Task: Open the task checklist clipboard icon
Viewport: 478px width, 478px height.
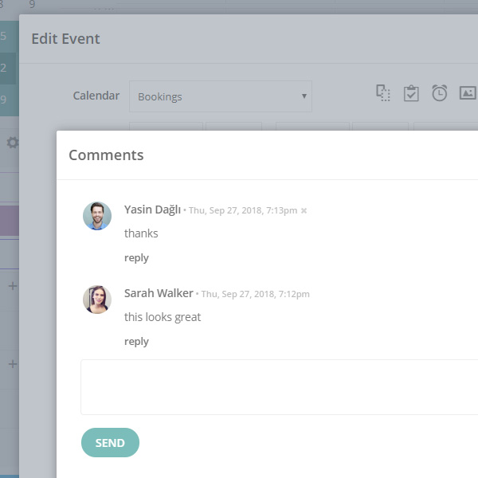Action: point(411,93)
